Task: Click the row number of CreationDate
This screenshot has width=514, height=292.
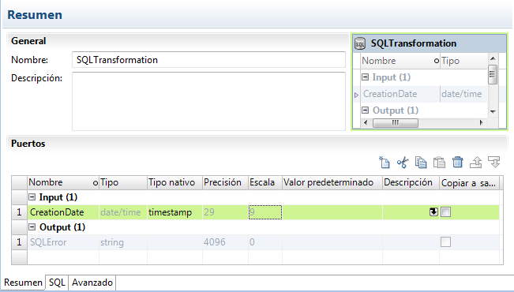Action: pyautogui.click(x=19, y=212)
